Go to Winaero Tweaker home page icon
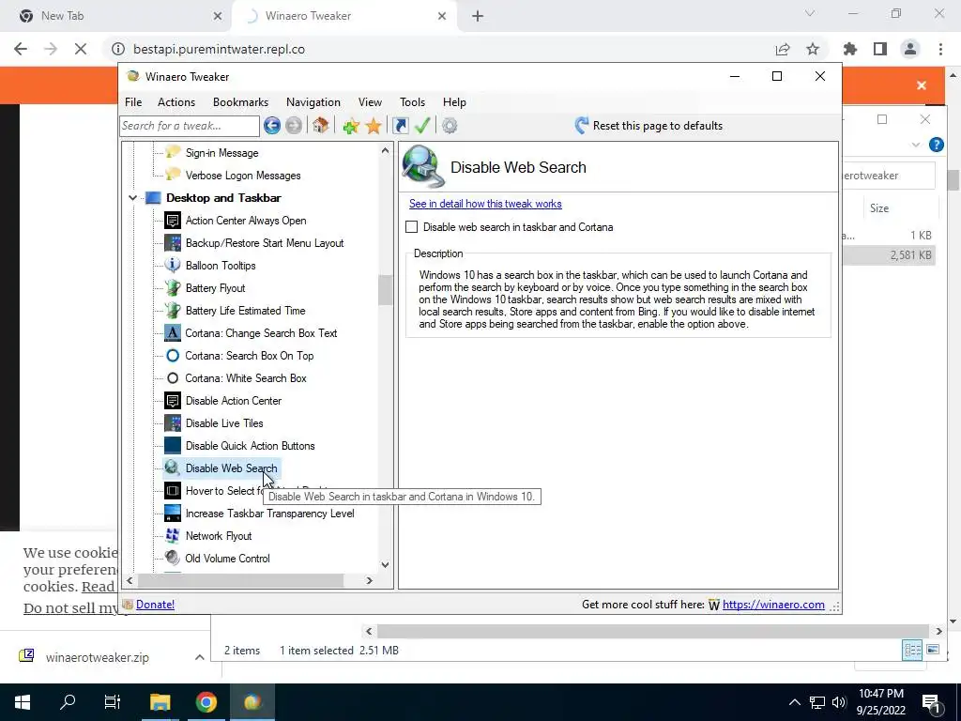Viewport: 961px width, 721px height. click(x=320, y=126)
